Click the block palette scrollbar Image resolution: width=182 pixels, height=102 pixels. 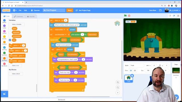click(37, 88)
